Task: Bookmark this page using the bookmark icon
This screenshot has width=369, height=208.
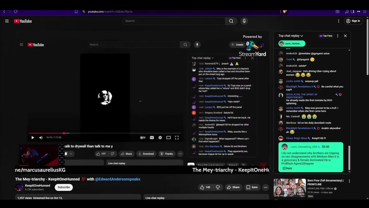Action: (76, 12)
